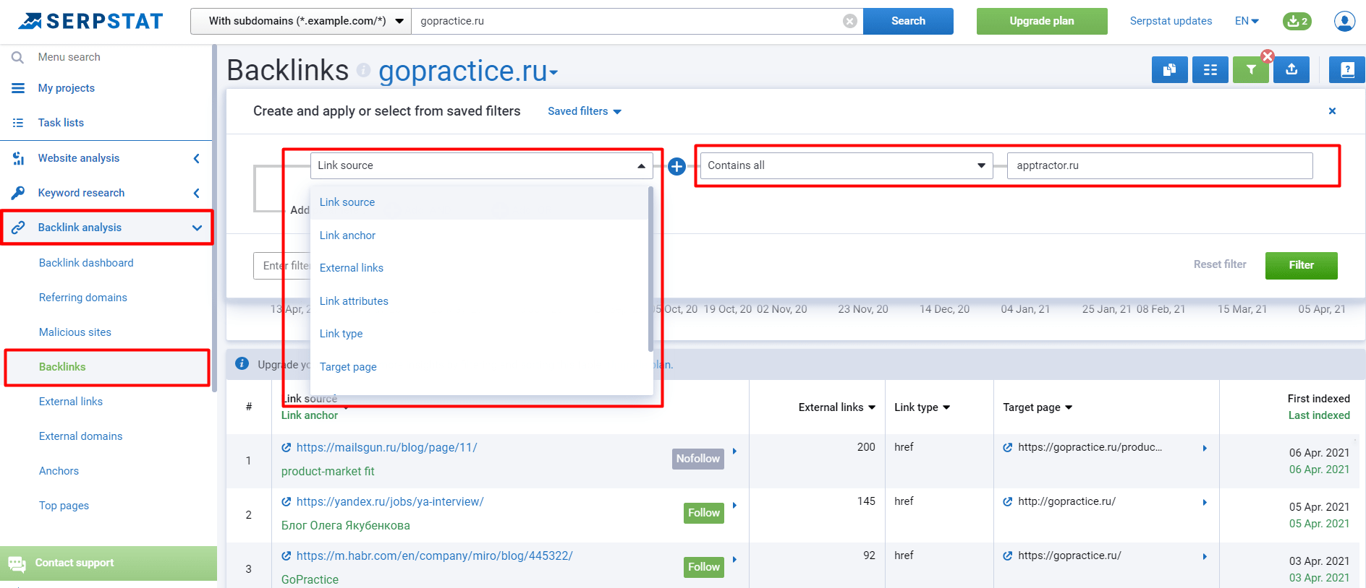
Task: Open the Contains all condition dropdown
Action: [x=847, y=165]
